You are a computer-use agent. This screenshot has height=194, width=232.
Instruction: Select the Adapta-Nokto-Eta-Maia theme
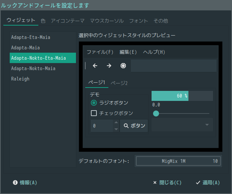point(43,58)
